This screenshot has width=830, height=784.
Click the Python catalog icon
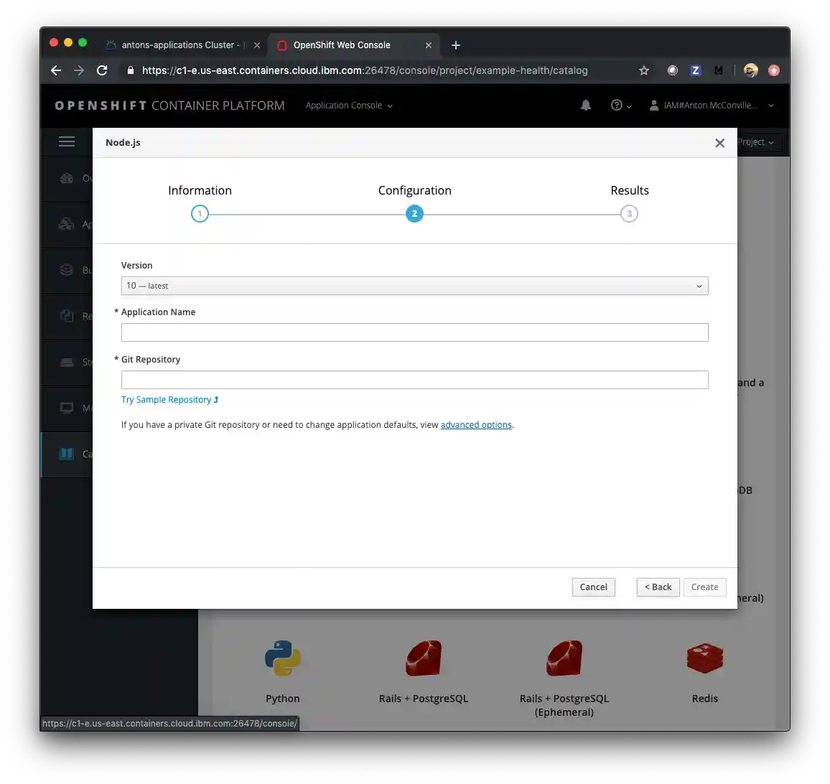click(x=282, y=658)
